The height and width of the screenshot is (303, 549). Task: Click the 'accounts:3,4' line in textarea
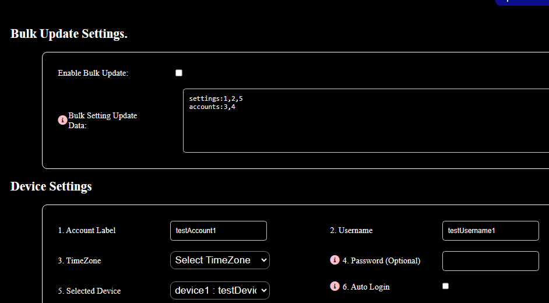coord(212,107)
